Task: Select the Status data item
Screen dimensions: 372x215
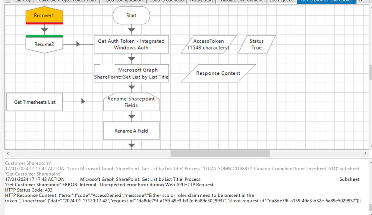Action: [x=256, y=44]
